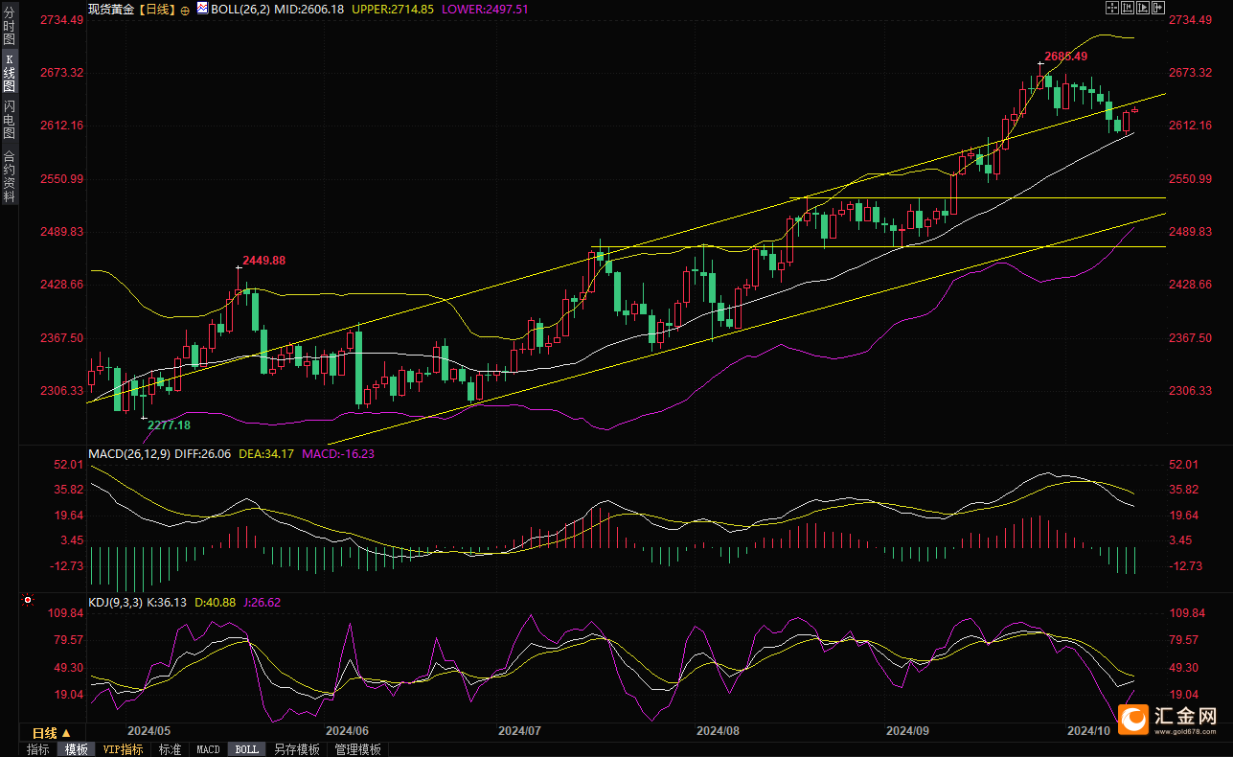Click the DIFF:26.06 value
Viewport: 1233px width, 757px height.
[202, 454]
